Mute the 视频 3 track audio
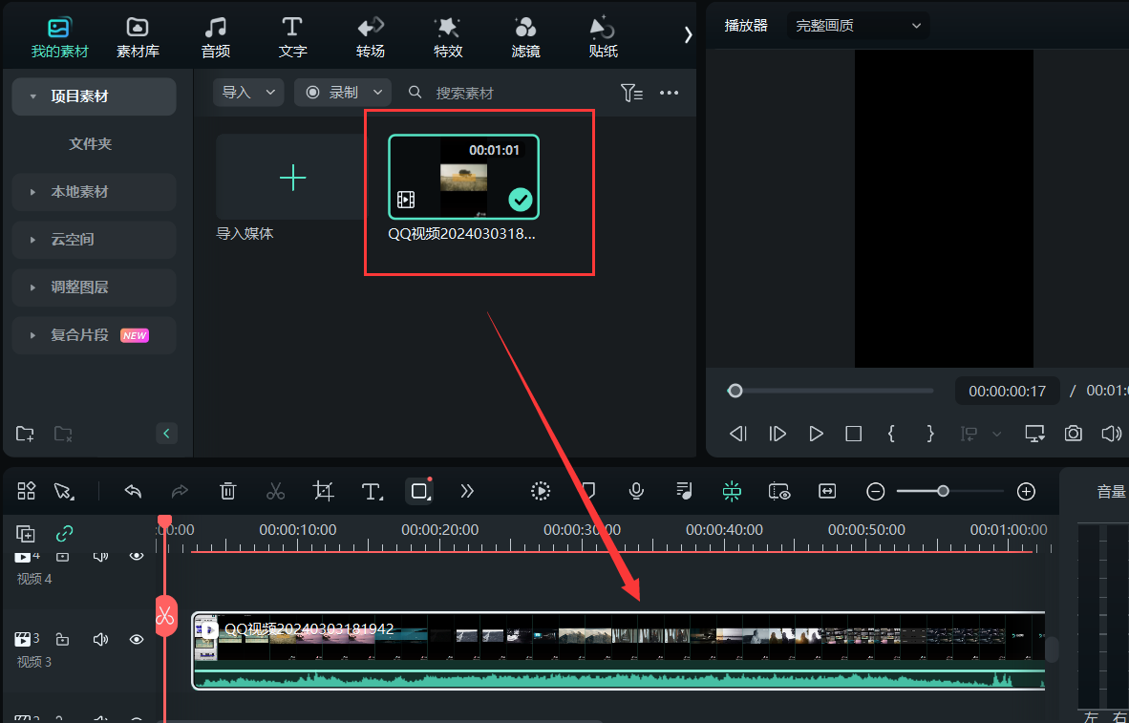Screen dimensions: 1129x723 100,639
